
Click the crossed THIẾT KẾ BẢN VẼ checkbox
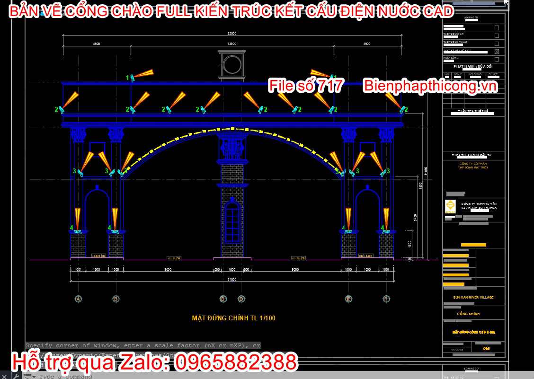497,51
